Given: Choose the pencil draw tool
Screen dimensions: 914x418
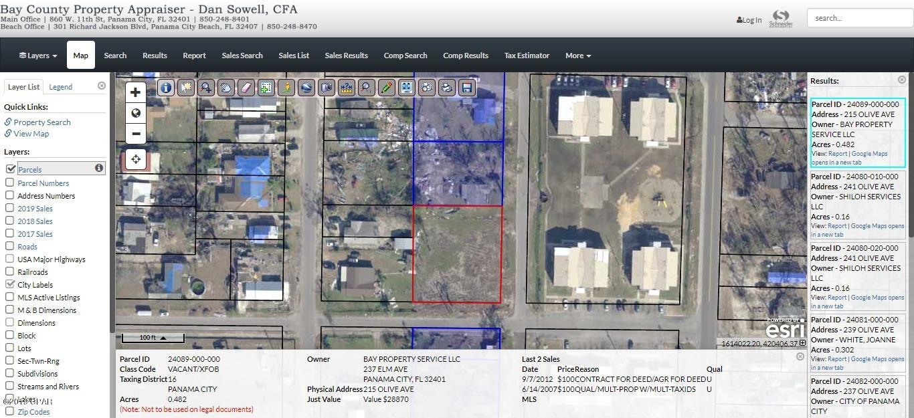Looking at the screenshot, I should (x=387, y=88).
